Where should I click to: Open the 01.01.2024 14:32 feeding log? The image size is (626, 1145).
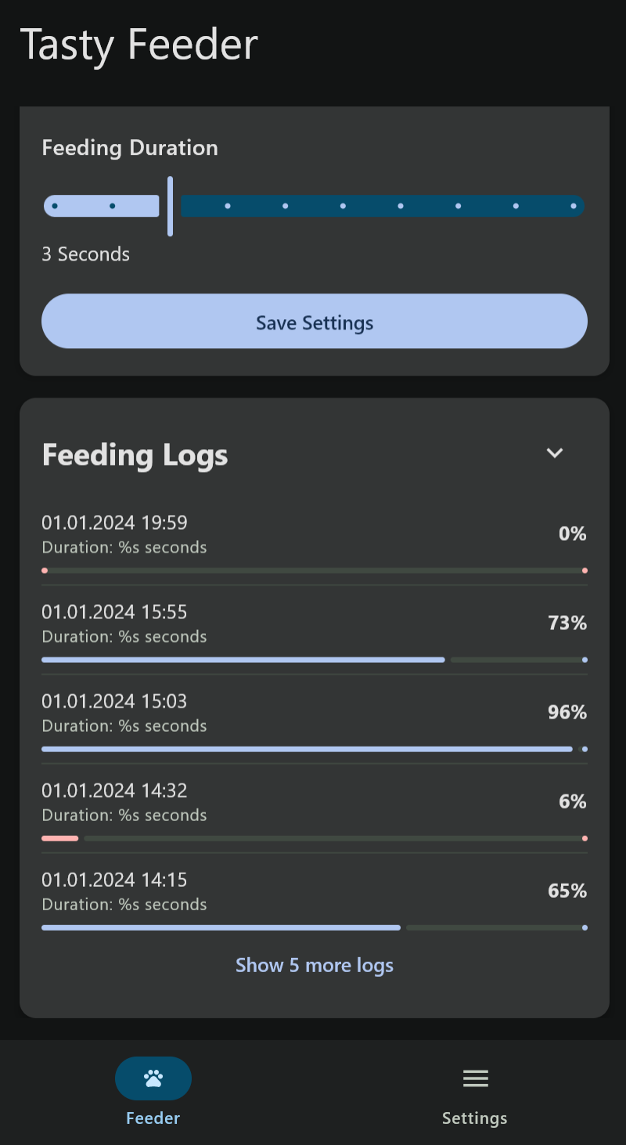point(313,801)
